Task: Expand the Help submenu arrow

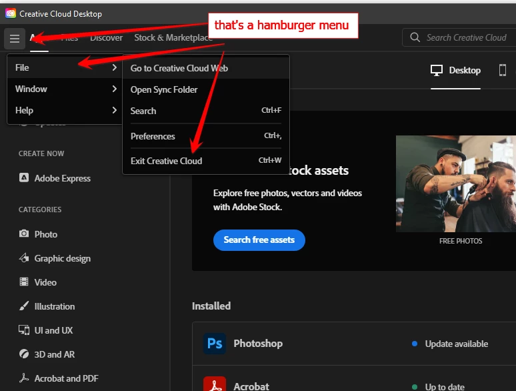Action: (114, 110)
